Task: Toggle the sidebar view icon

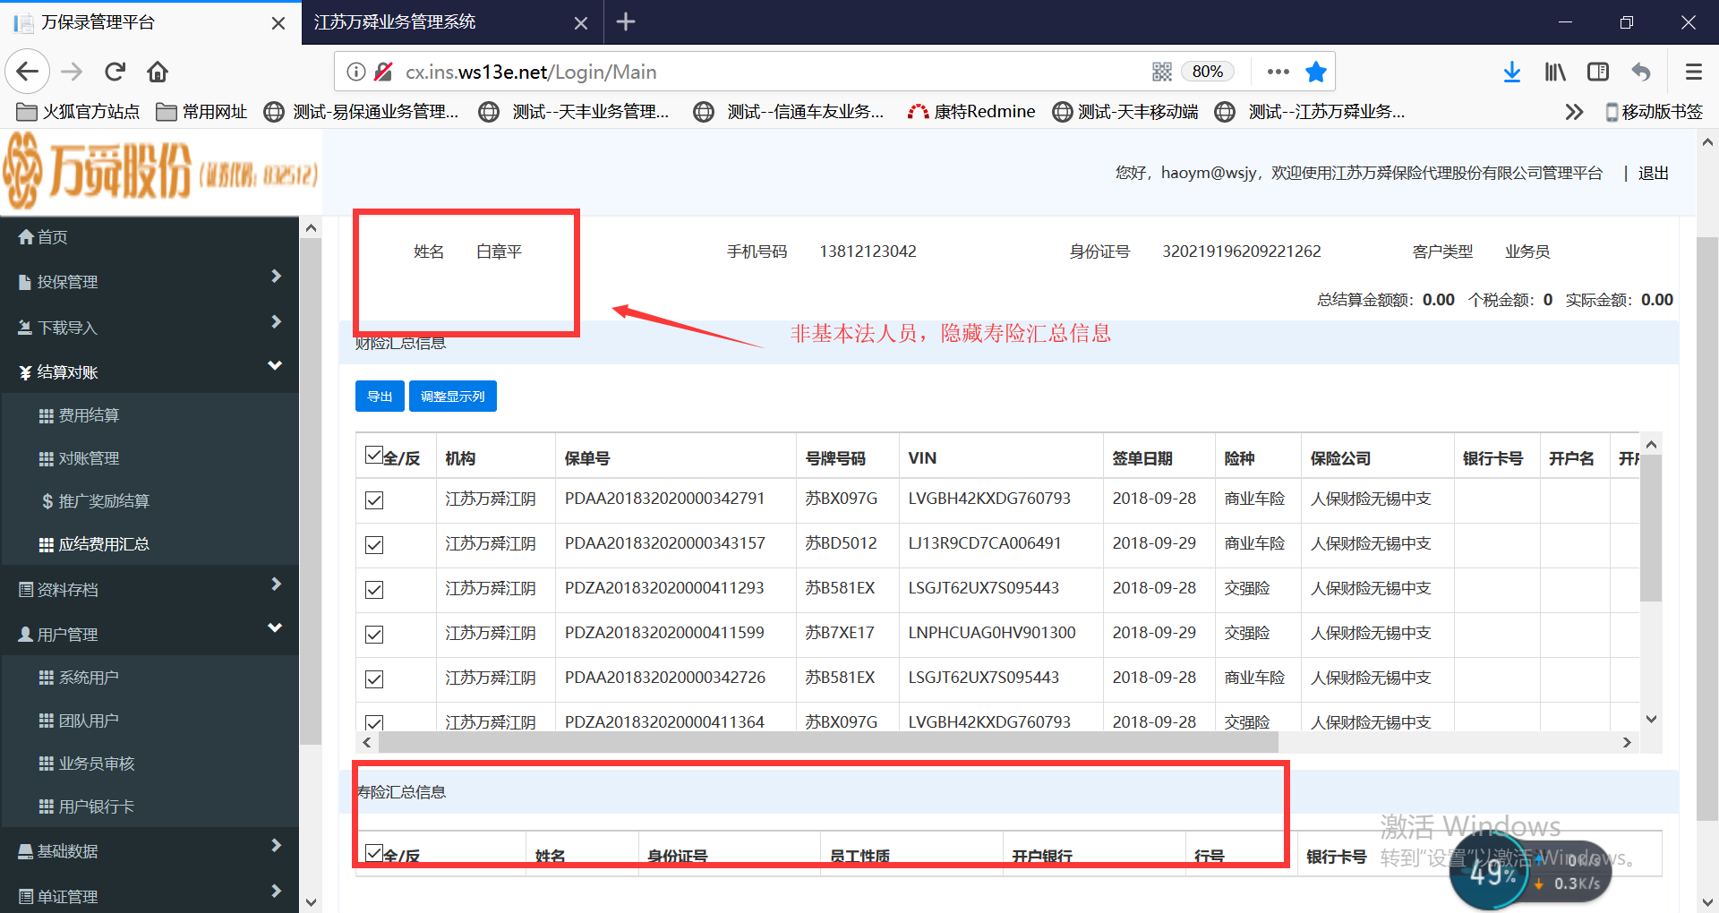Action: click(1598, 72)
